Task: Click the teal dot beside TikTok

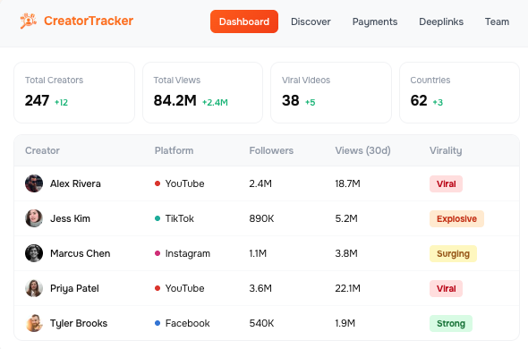Action: tap(158, 218)
